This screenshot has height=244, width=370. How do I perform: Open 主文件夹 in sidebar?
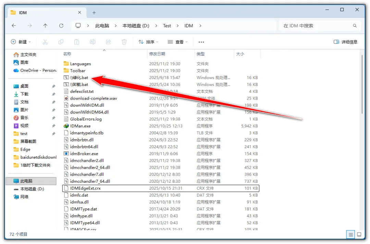pyautogui.click(x=28, y=55)
